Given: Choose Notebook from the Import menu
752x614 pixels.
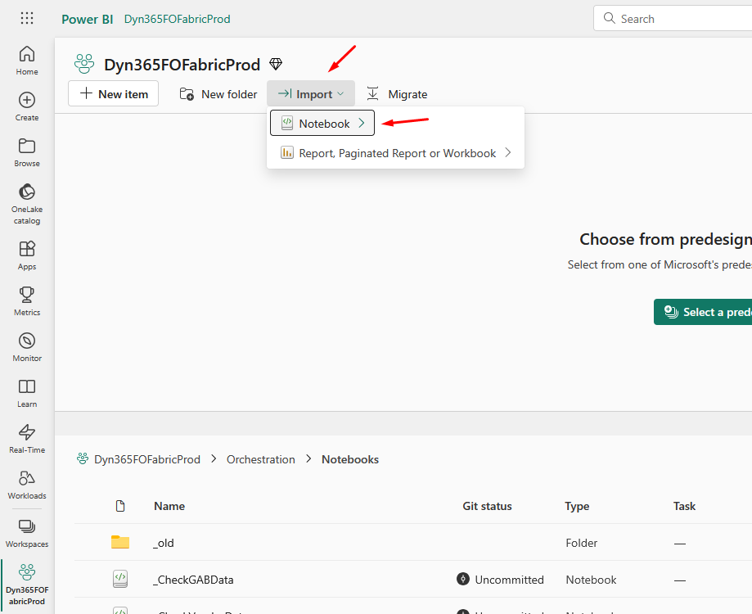Looking at the screenshot, I should coord(322,124).
